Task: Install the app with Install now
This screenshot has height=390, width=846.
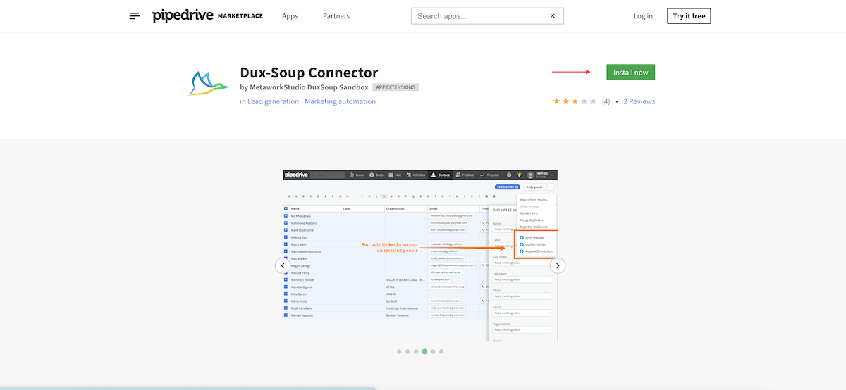Action: tap(631, 72)
